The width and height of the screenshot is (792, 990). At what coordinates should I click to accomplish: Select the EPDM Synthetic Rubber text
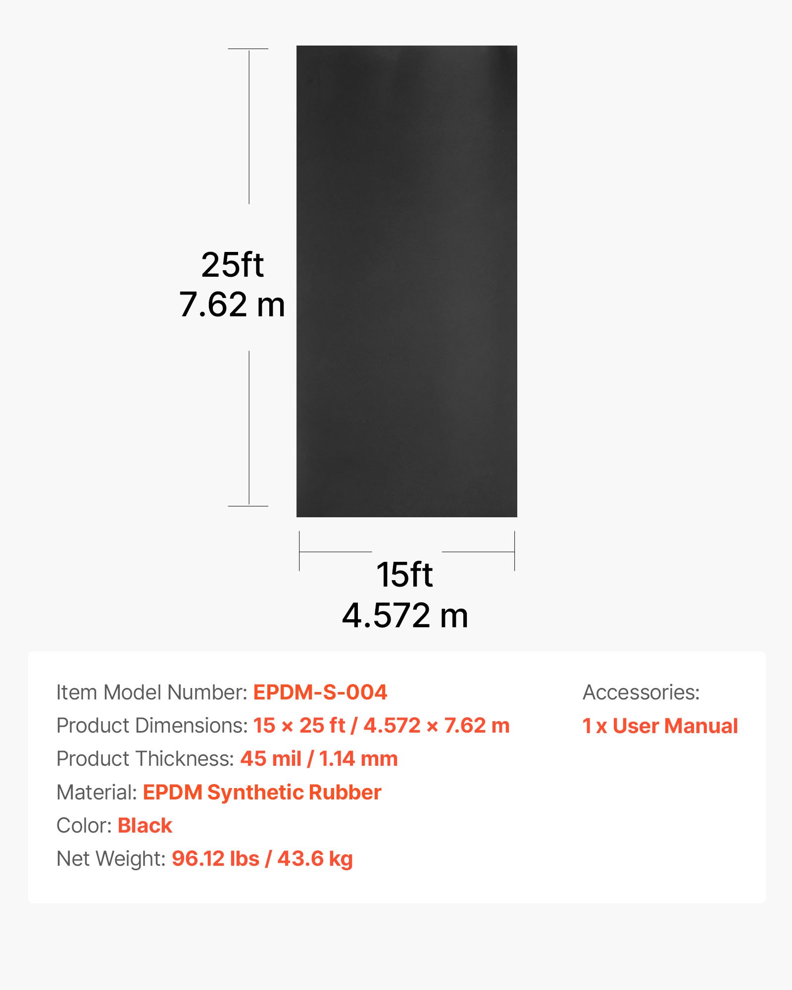coord(262,792)
